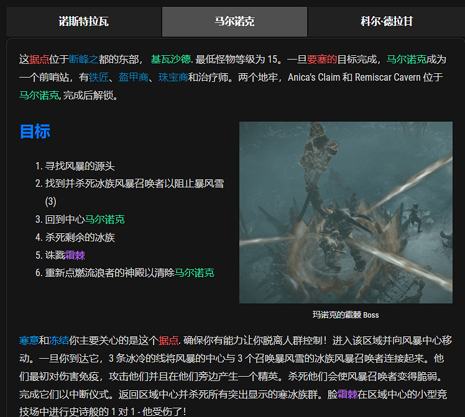465x417 pixels.
Task: Click 马尔诺克 link before 完成后解锁
Action: (39, 96)
